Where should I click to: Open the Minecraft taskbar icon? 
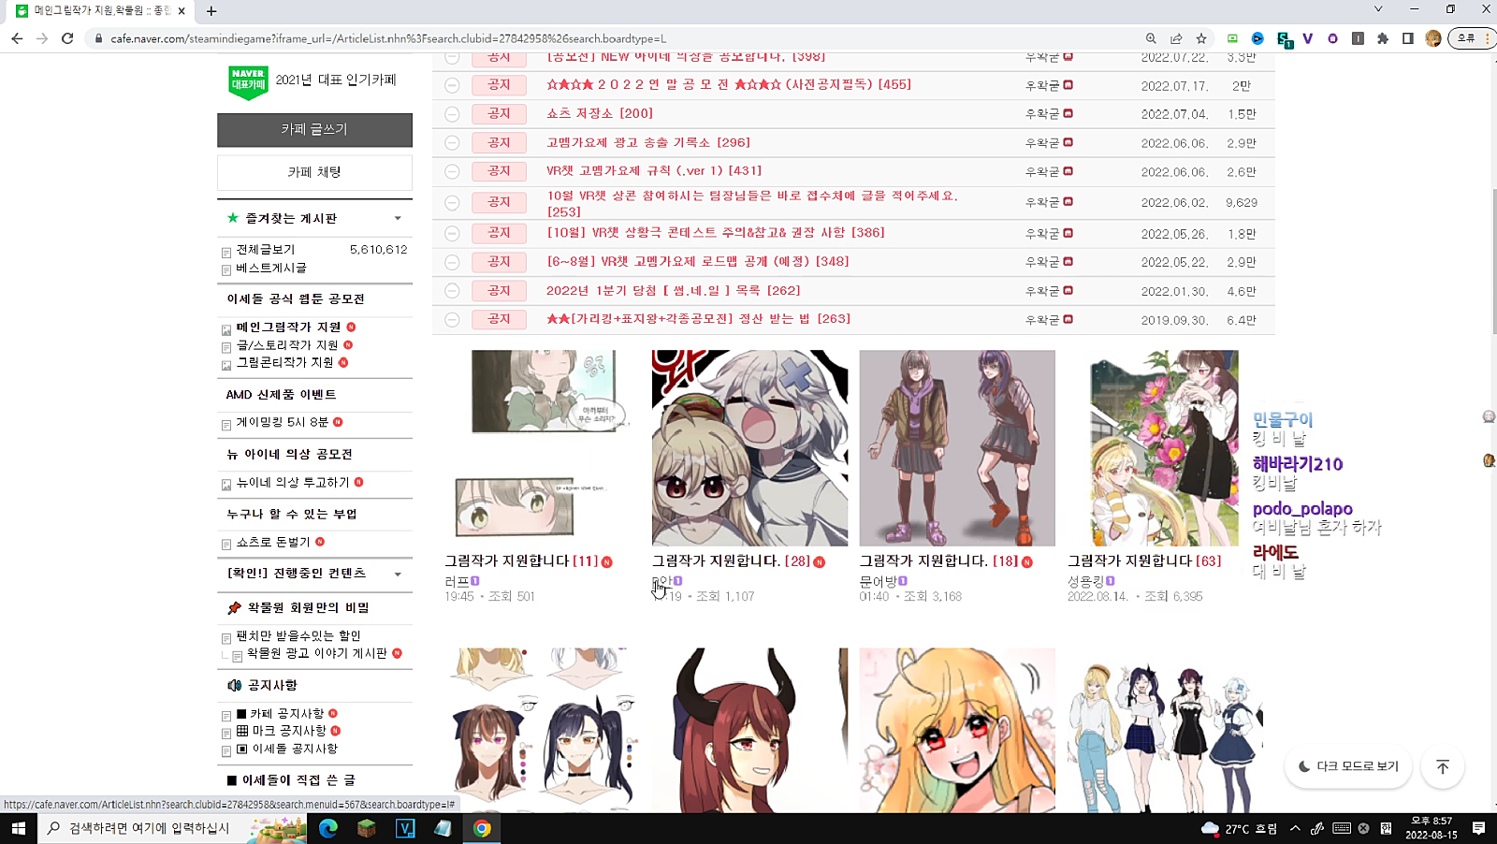(x=367, y=828)
